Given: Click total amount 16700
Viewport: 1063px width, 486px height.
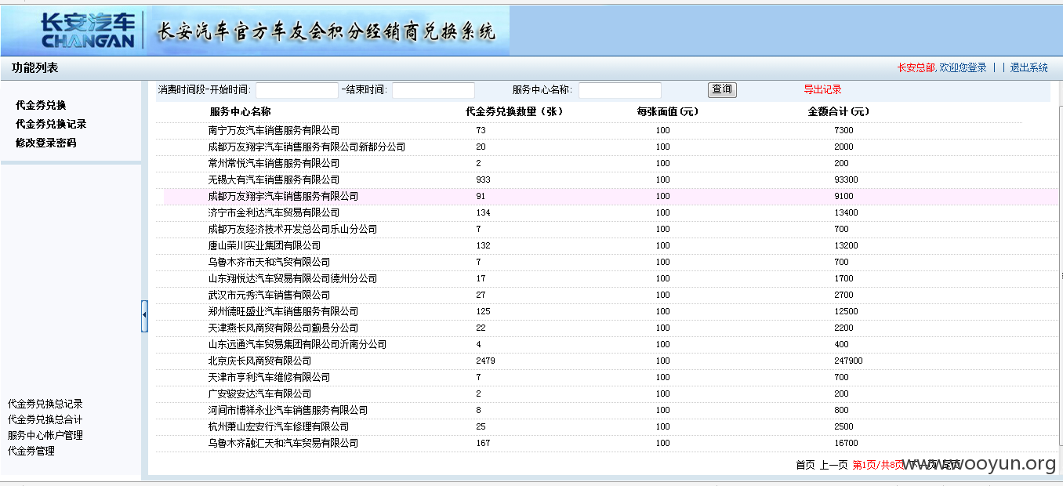Looking at the screenshot, I should point(846,443).
